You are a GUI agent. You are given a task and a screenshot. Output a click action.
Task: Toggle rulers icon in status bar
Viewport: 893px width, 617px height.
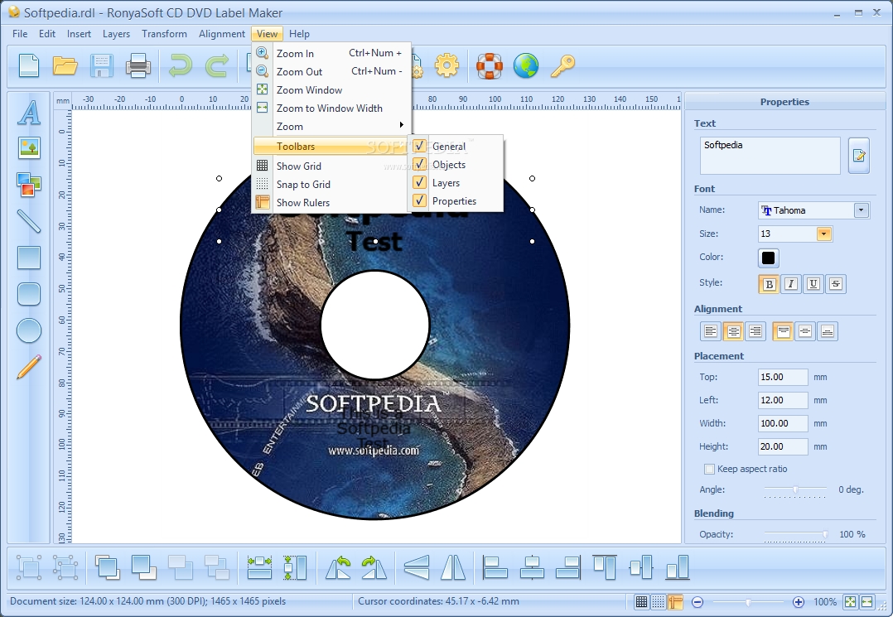675,602
